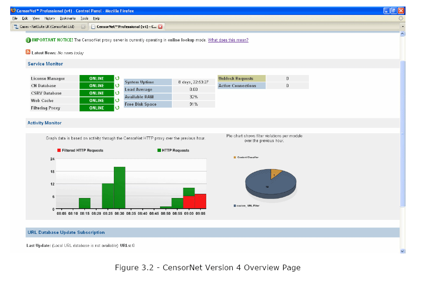Close the CensorNet Professional tab
This screenshot has width=433, height=287.
click(160, 27)
